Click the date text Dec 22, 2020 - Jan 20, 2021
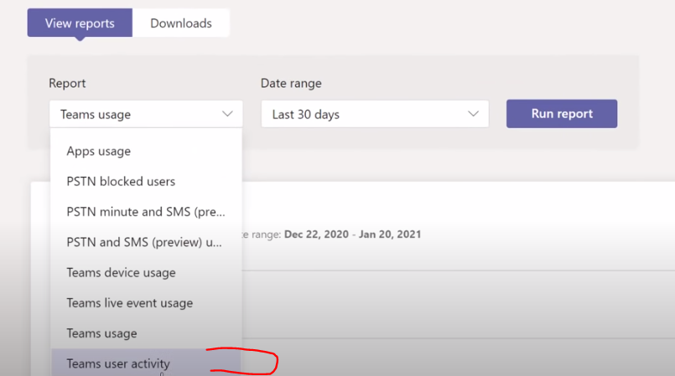 pos(352,234)
